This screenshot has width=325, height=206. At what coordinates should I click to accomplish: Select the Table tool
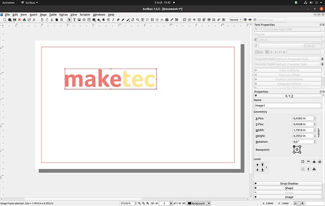coord(89,19)
